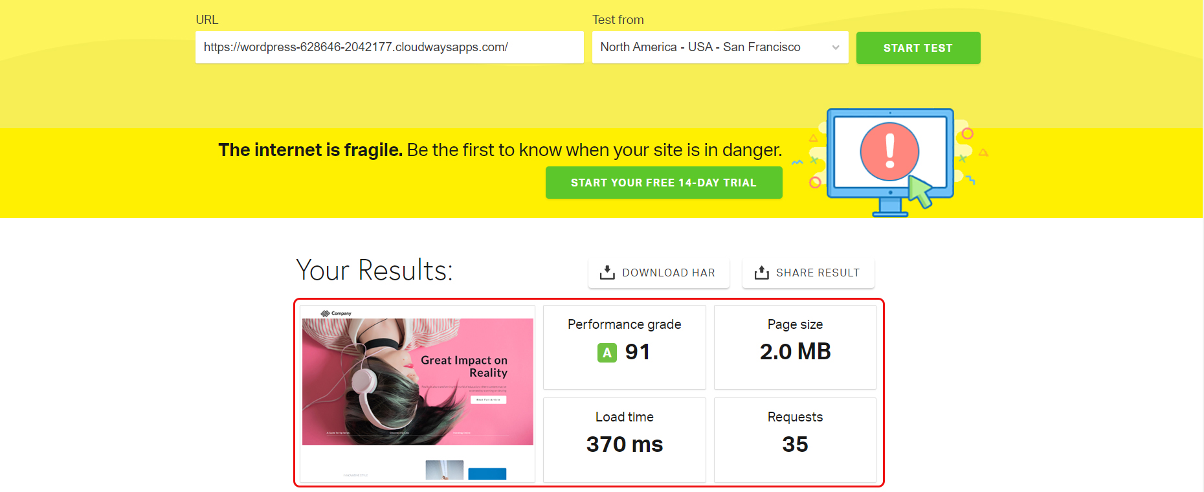1204x492 pixels.
Task: Select the Requests 35 card
Action: pos(795,440)
